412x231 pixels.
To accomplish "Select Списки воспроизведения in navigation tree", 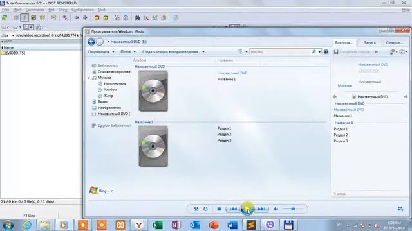I will click(x=114, y=71).
